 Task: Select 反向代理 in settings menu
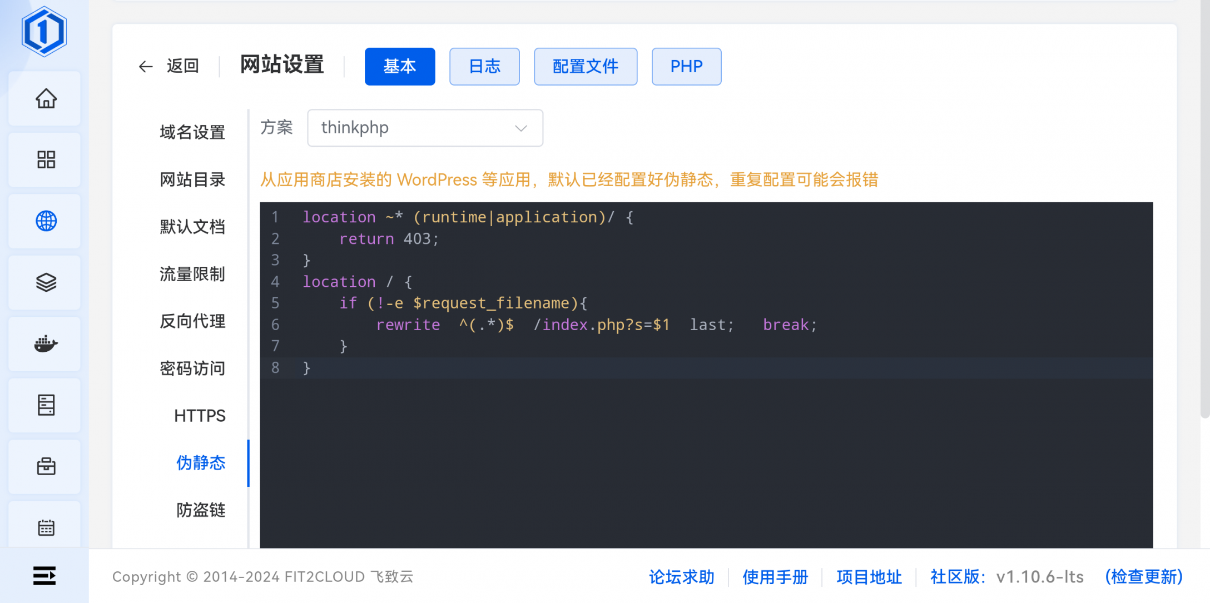[192, 321]
